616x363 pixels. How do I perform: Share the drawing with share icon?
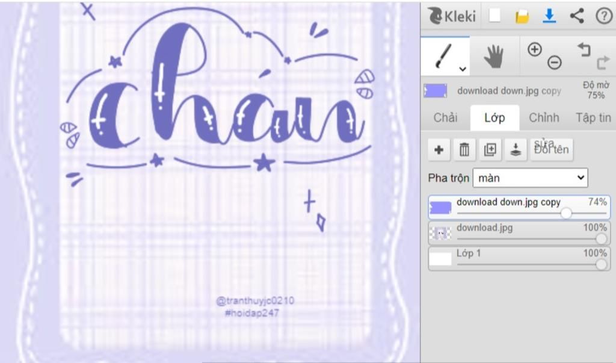coord(577,16)
